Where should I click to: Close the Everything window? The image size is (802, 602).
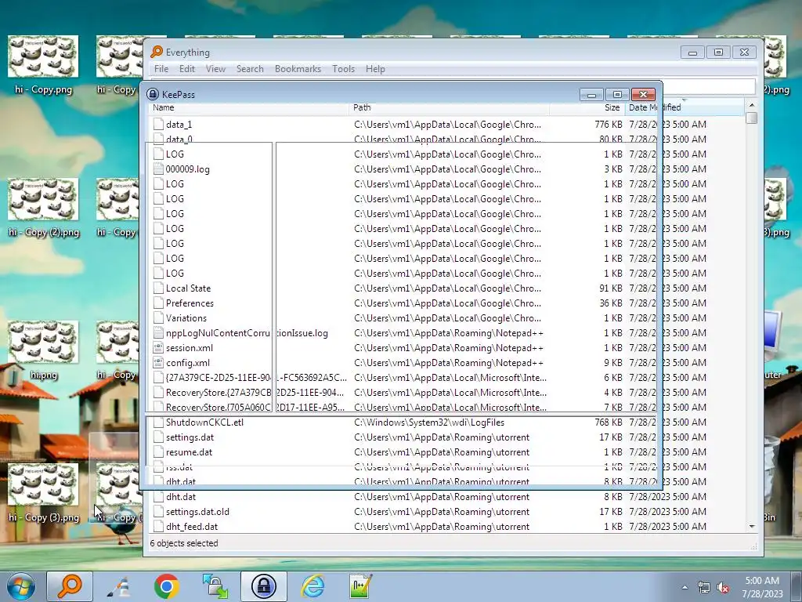(744, 53)
